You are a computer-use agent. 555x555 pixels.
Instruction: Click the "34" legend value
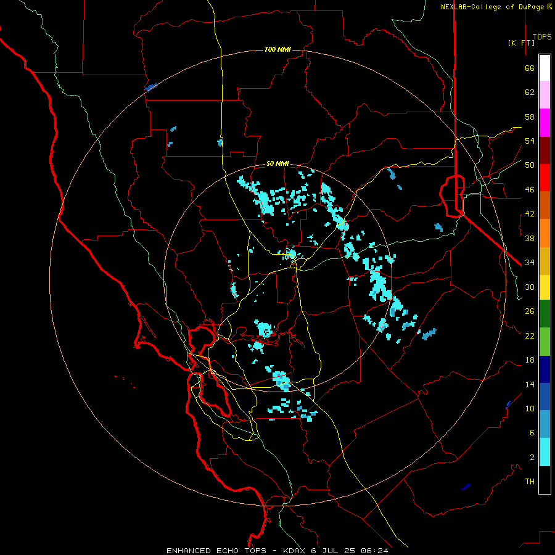pos(530,263)
